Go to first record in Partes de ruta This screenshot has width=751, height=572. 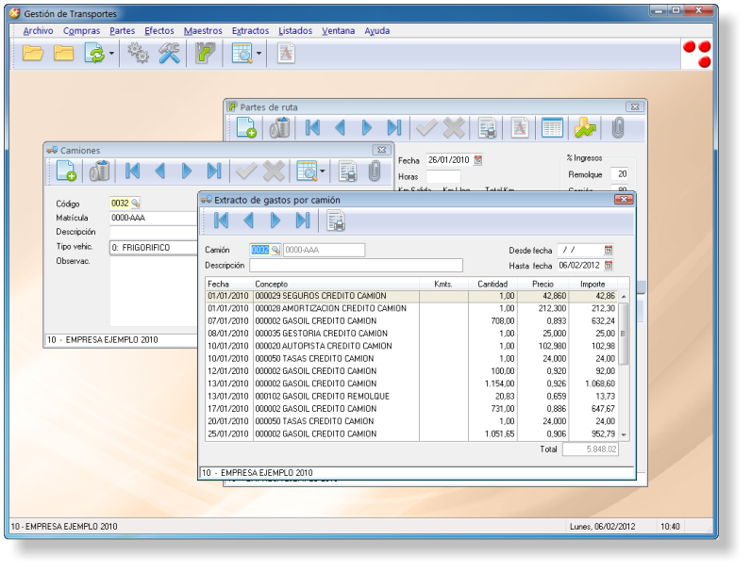pyautogui.click(x=312, y=128)
